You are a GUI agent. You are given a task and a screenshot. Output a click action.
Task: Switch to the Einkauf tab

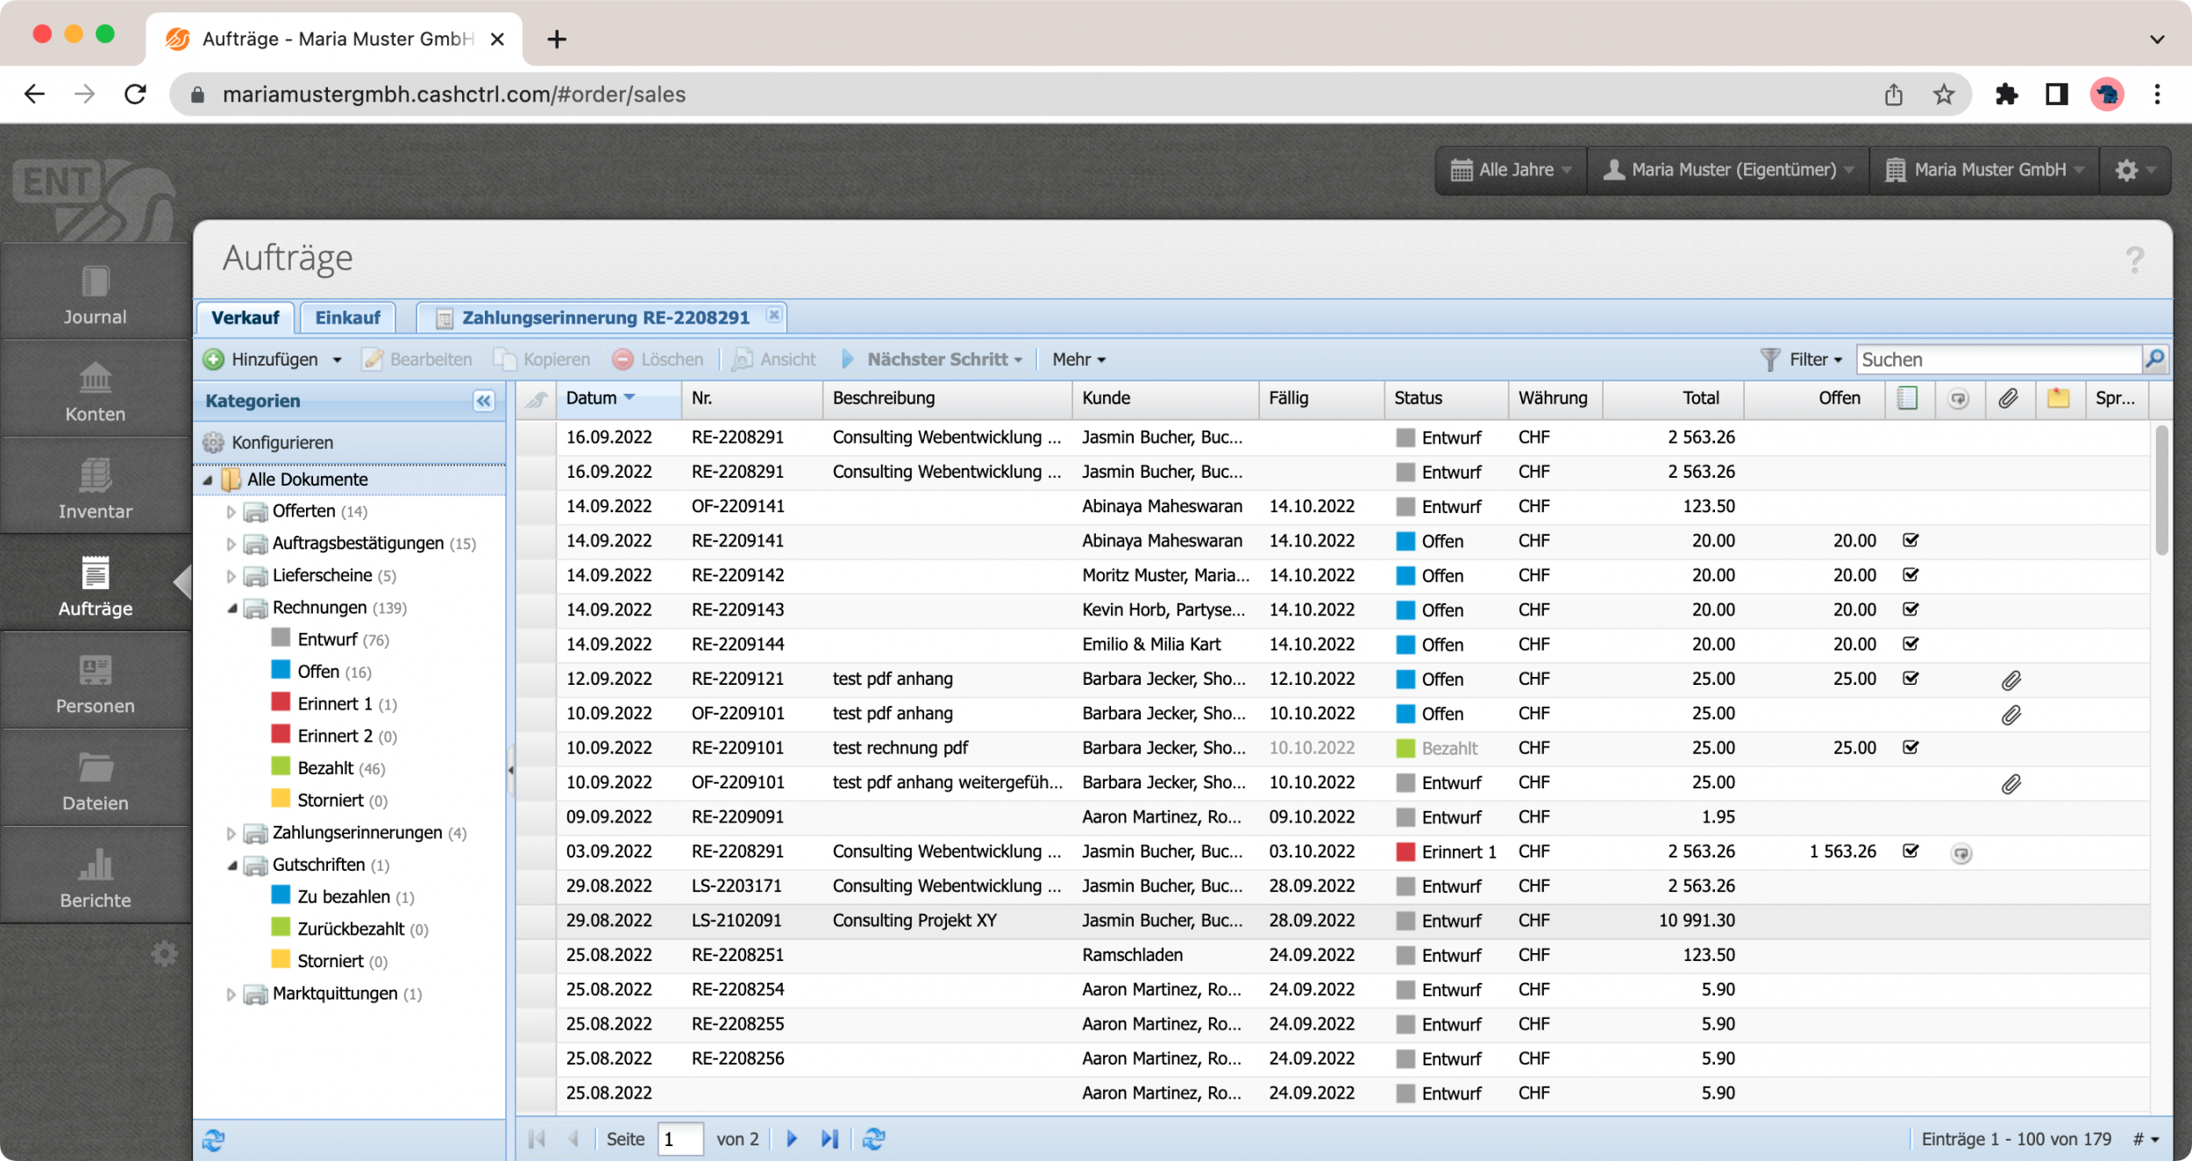[347, 317]
